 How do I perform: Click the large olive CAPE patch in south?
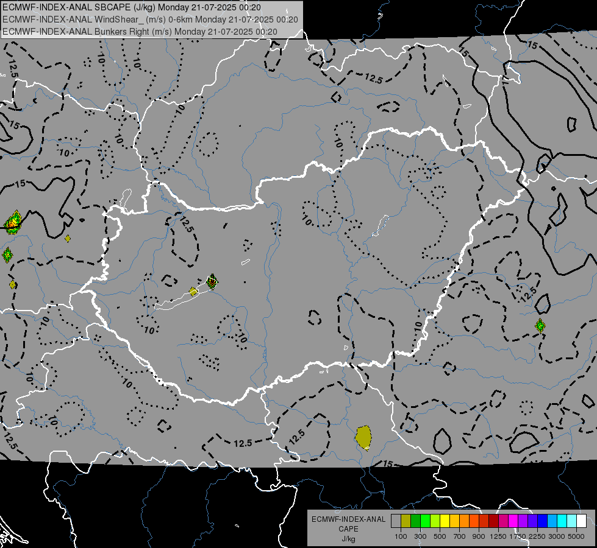[x=363, y=437]
